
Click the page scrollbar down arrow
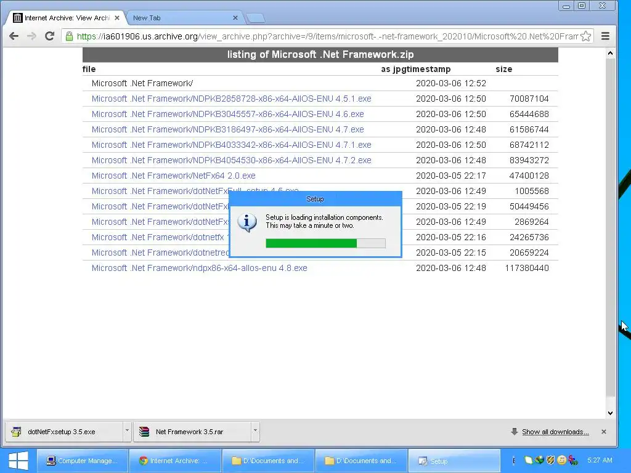[611, 413]
